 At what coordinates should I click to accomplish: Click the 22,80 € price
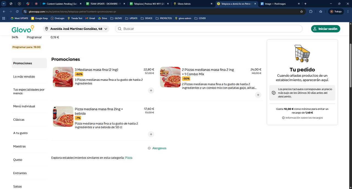click(149, 70)
